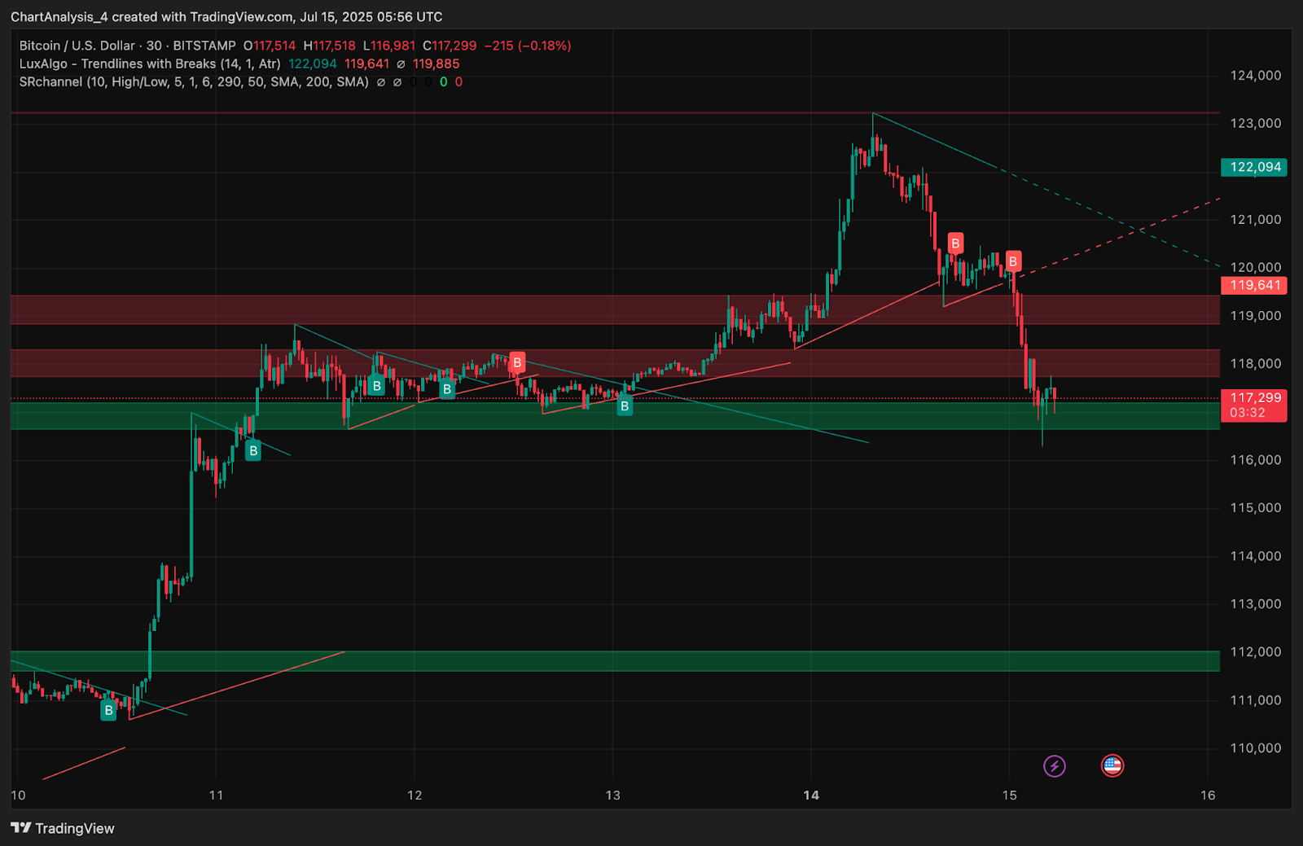Click the ChartAnalysis_4 header caption text
This screenshot has height=846, width=1303.
(226, 16)
